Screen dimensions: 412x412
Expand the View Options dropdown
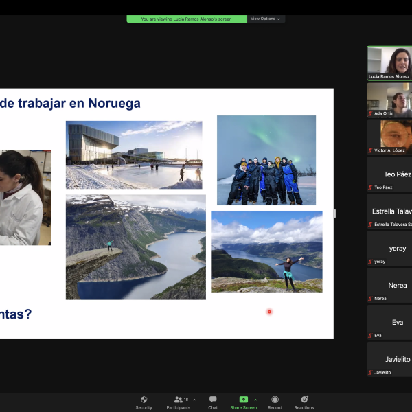click(x=266, y=19)
